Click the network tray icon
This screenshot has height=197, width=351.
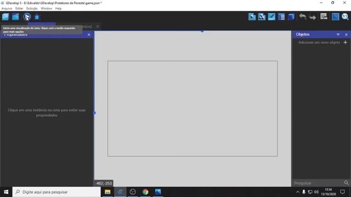[310, 192]
